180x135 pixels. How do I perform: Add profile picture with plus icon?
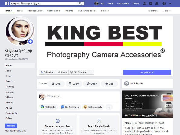click(30, 42)
